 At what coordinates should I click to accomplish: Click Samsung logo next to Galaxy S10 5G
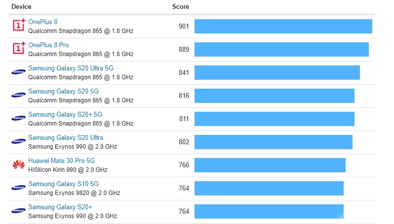coord(19,188)
